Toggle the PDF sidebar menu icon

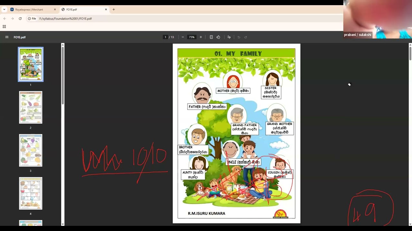click(7, 37)
